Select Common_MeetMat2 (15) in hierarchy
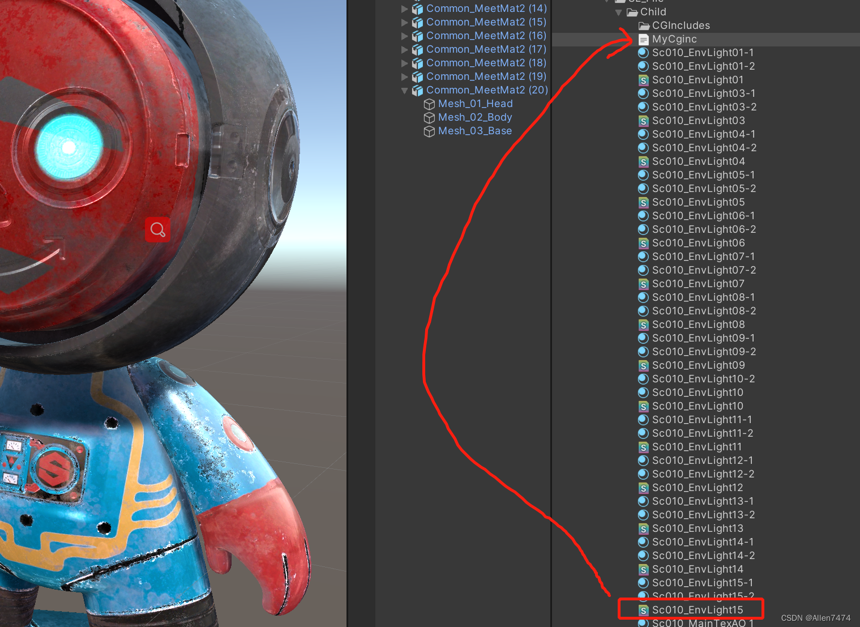The image size is (860, 627). [x=486, y=22]
